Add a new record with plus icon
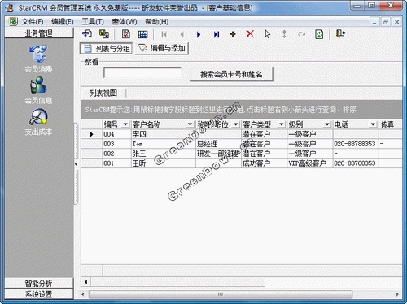407x304 pixels. tap(233, 34)
